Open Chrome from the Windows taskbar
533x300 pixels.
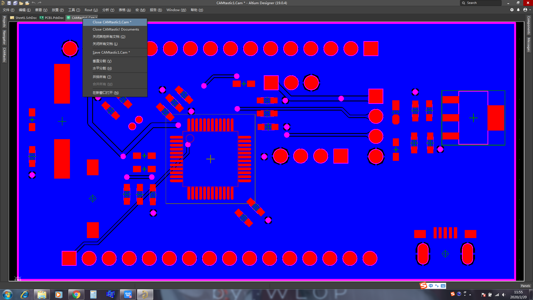coord(76,294)
